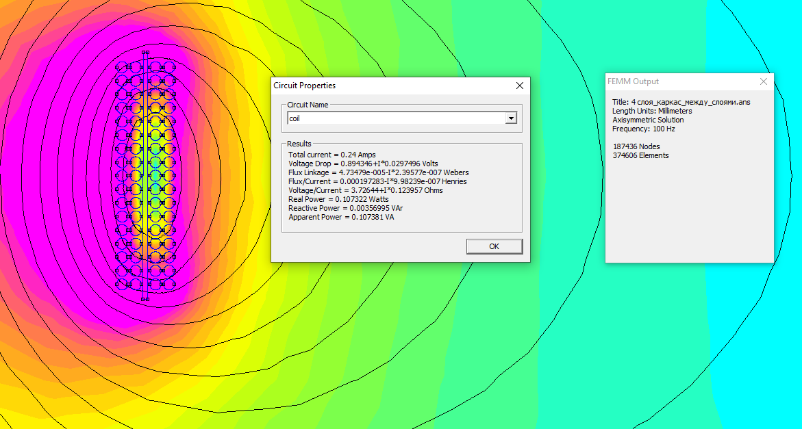
Task: Click the Title line in FEMM Output
Action: (681, 102)
